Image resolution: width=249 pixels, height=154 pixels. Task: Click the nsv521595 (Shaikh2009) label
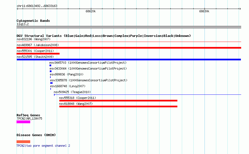(35, 57)
